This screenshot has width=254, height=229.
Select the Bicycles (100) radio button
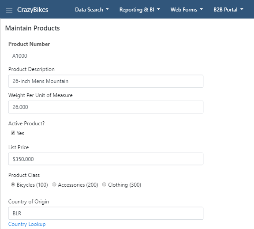coord(13,184)
